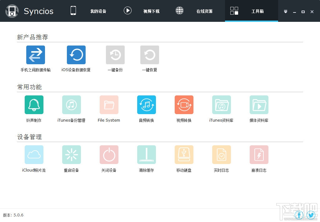Click the grid icon for 工具箱
320x222 pixels.
234,11
